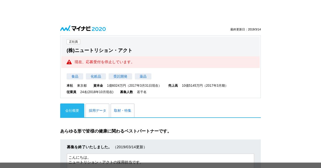Click the 募集人数 若干名 entry
The image size is (321, 168).
coord(133,92)
